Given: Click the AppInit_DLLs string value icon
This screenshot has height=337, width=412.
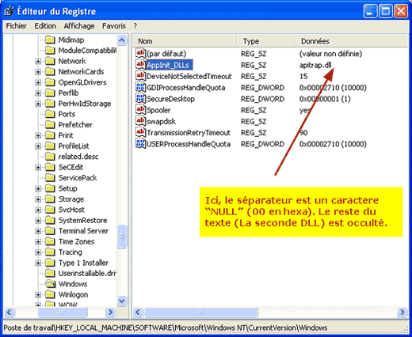Looking at the screenshot, I should pyautogui.click(x=140, y=65).
